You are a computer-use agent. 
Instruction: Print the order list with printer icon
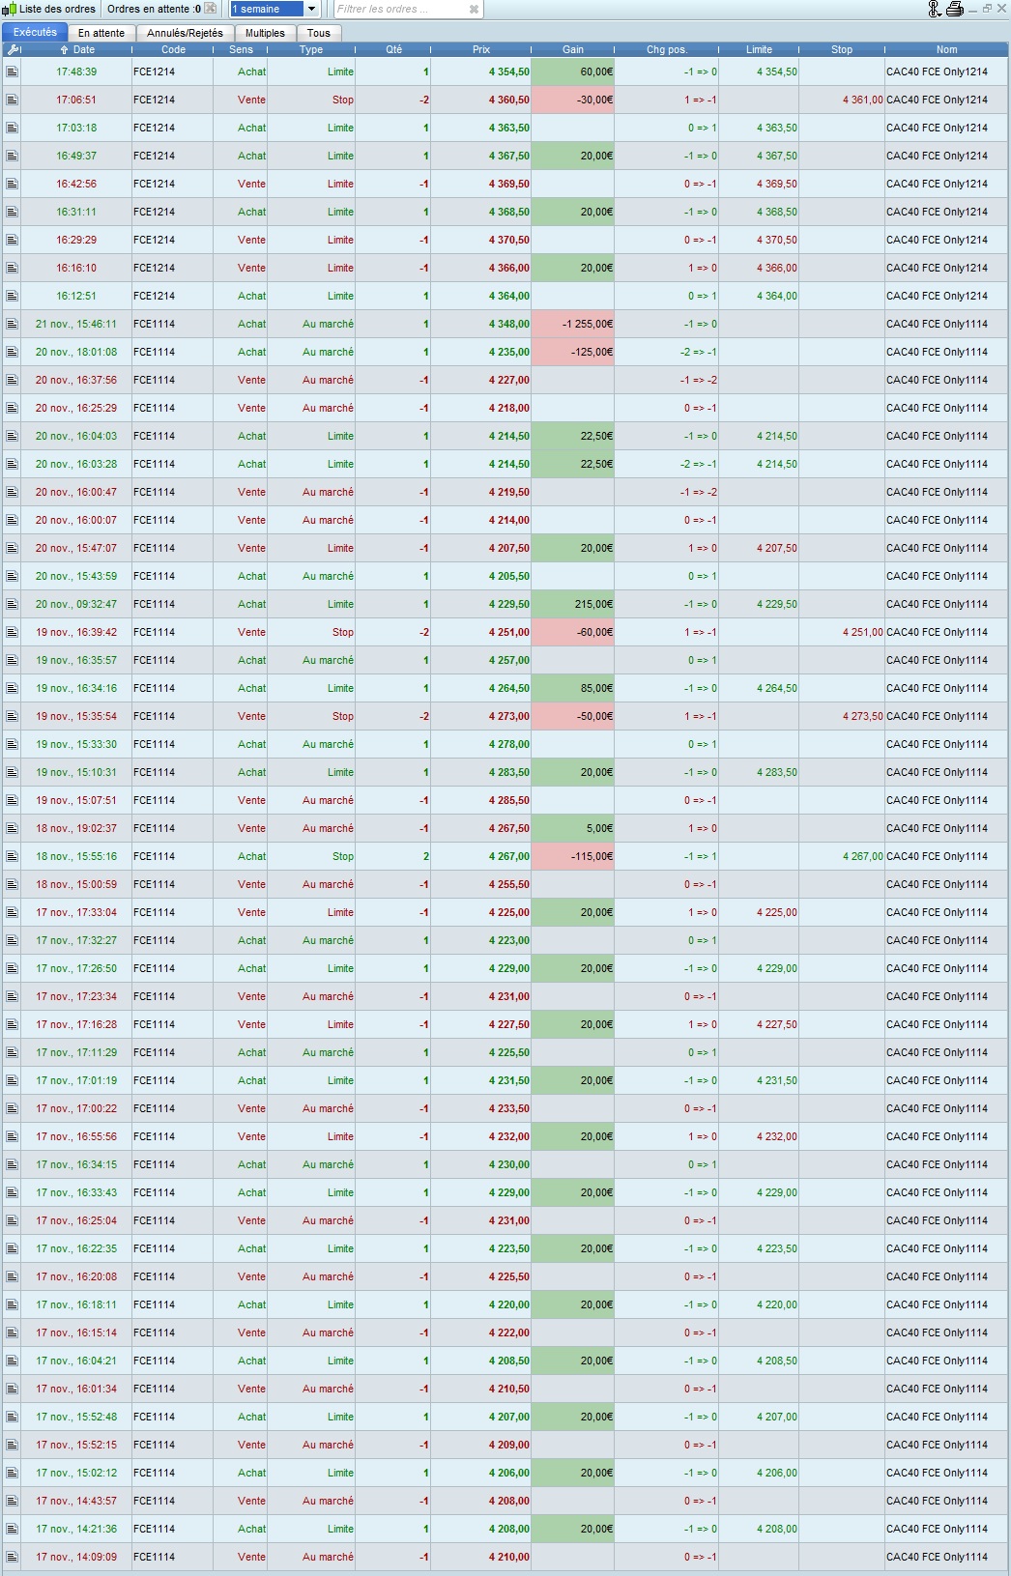coord(955,9)
